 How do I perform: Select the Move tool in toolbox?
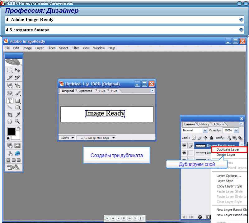point(17,70)
